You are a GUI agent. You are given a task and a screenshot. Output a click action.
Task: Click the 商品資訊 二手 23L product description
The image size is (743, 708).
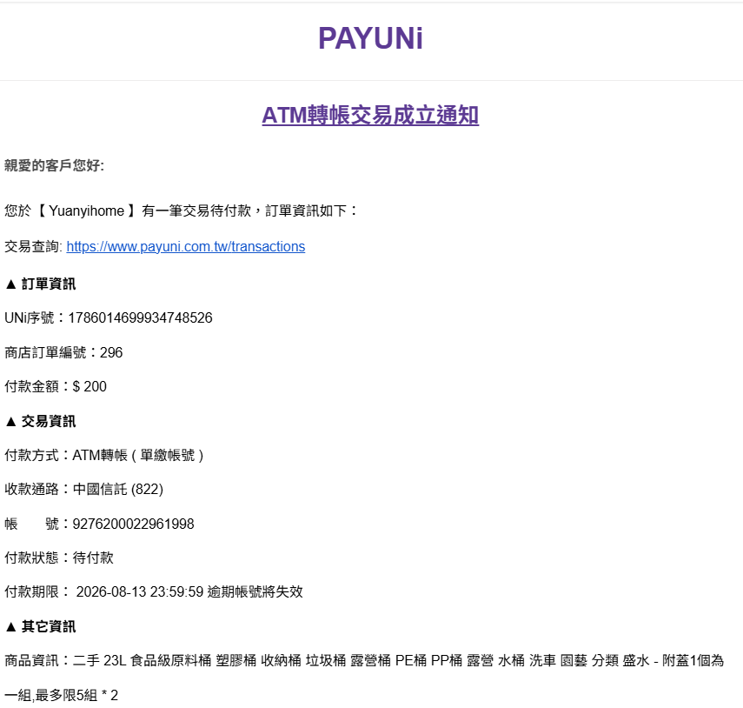pos(364,660)
